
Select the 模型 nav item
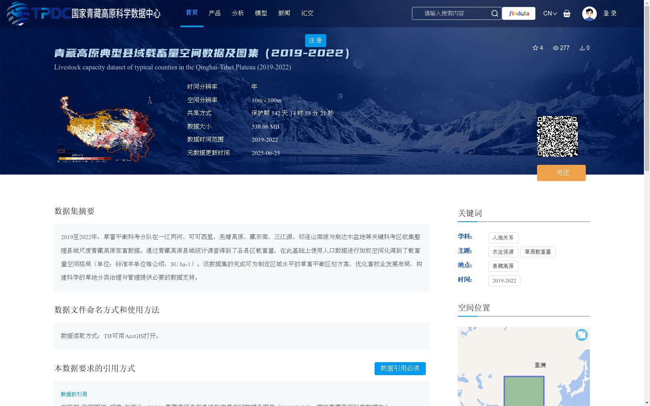[x=261, y=13]
